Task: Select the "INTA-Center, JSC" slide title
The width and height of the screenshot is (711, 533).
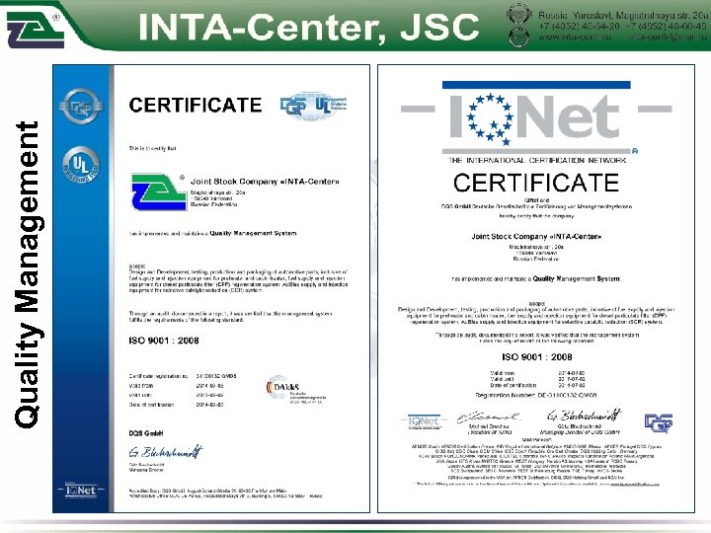Action: [x=308, y=28]
